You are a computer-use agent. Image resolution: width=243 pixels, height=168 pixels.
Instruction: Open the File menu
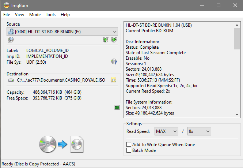(7, 15)
